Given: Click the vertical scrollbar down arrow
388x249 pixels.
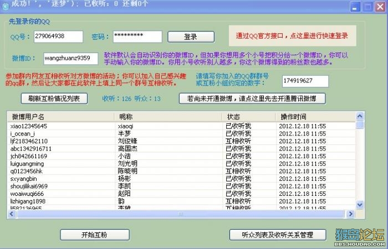Looking at the screenshot, I should pyautogui.click(x=360, y=205).
